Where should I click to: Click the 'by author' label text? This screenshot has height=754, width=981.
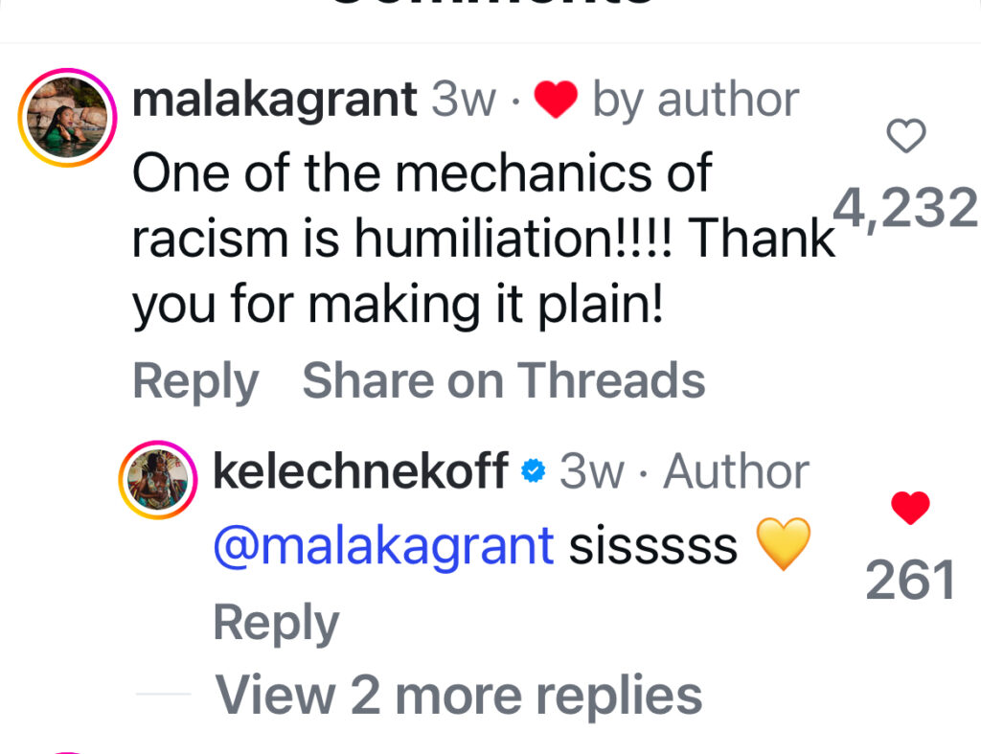696,100
